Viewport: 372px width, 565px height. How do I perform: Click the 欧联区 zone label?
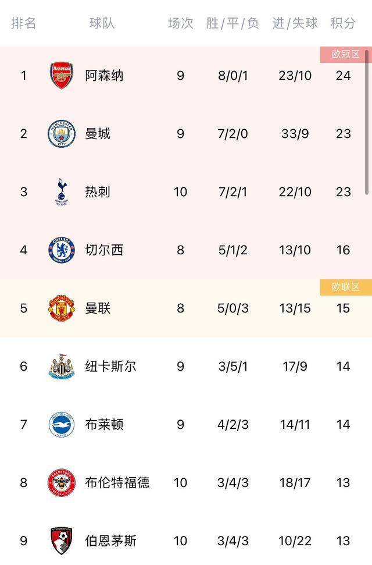tap(346, 287)
